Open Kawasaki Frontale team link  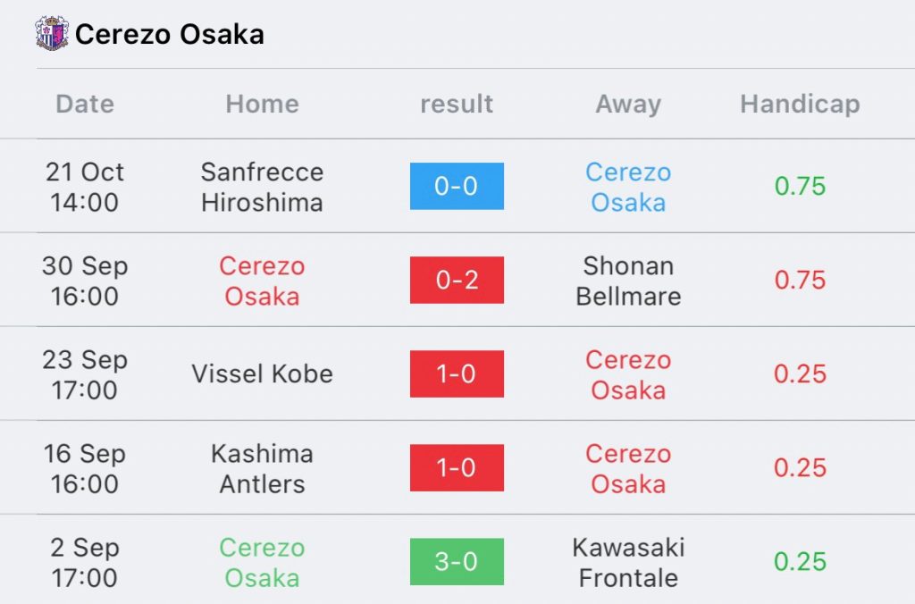click(x=628, y=563)
